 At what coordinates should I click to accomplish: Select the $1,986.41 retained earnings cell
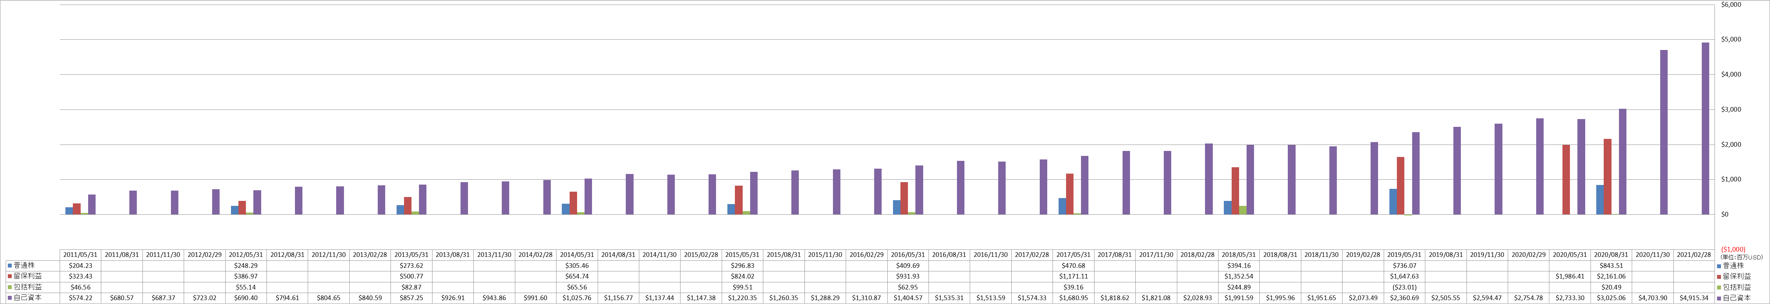pos(1570,277)
